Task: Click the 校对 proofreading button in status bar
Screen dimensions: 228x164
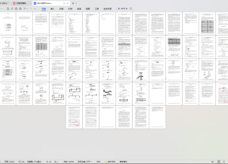Action: [x=99, y=162]
